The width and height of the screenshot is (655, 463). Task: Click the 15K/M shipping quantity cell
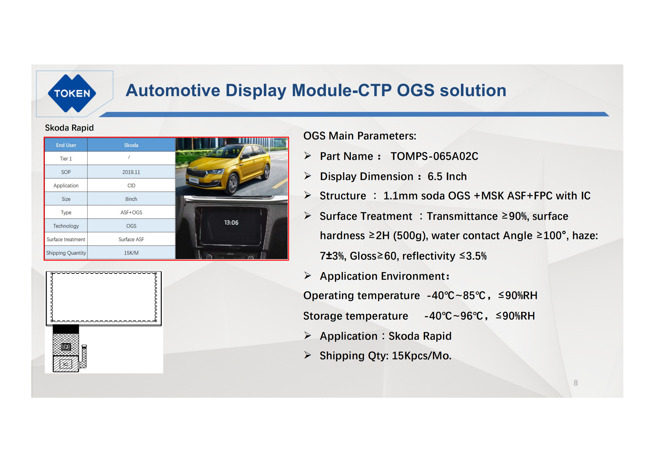coord(131,253)
